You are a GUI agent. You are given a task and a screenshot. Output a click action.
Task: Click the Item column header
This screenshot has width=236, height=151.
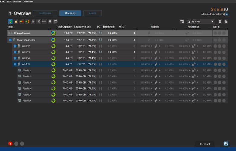[x=10, y=27]
